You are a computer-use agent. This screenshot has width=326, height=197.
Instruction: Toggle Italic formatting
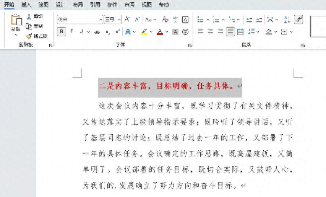[x=71, y=32]
